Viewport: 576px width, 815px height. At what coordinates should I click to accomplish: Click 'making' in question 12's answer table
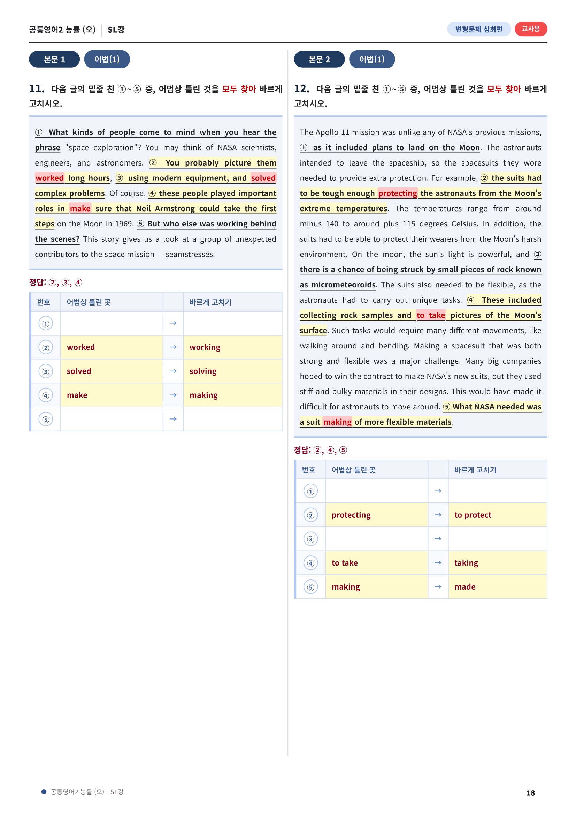tap(377, 587)
